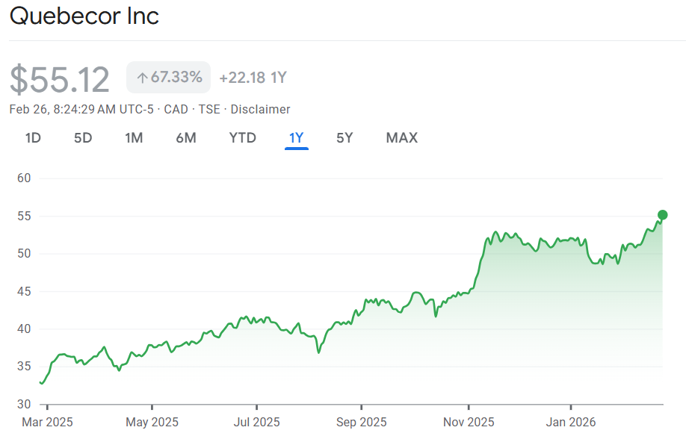Click the +22.18 1Y change text
686x442 pixels.
tap(253, 77)
